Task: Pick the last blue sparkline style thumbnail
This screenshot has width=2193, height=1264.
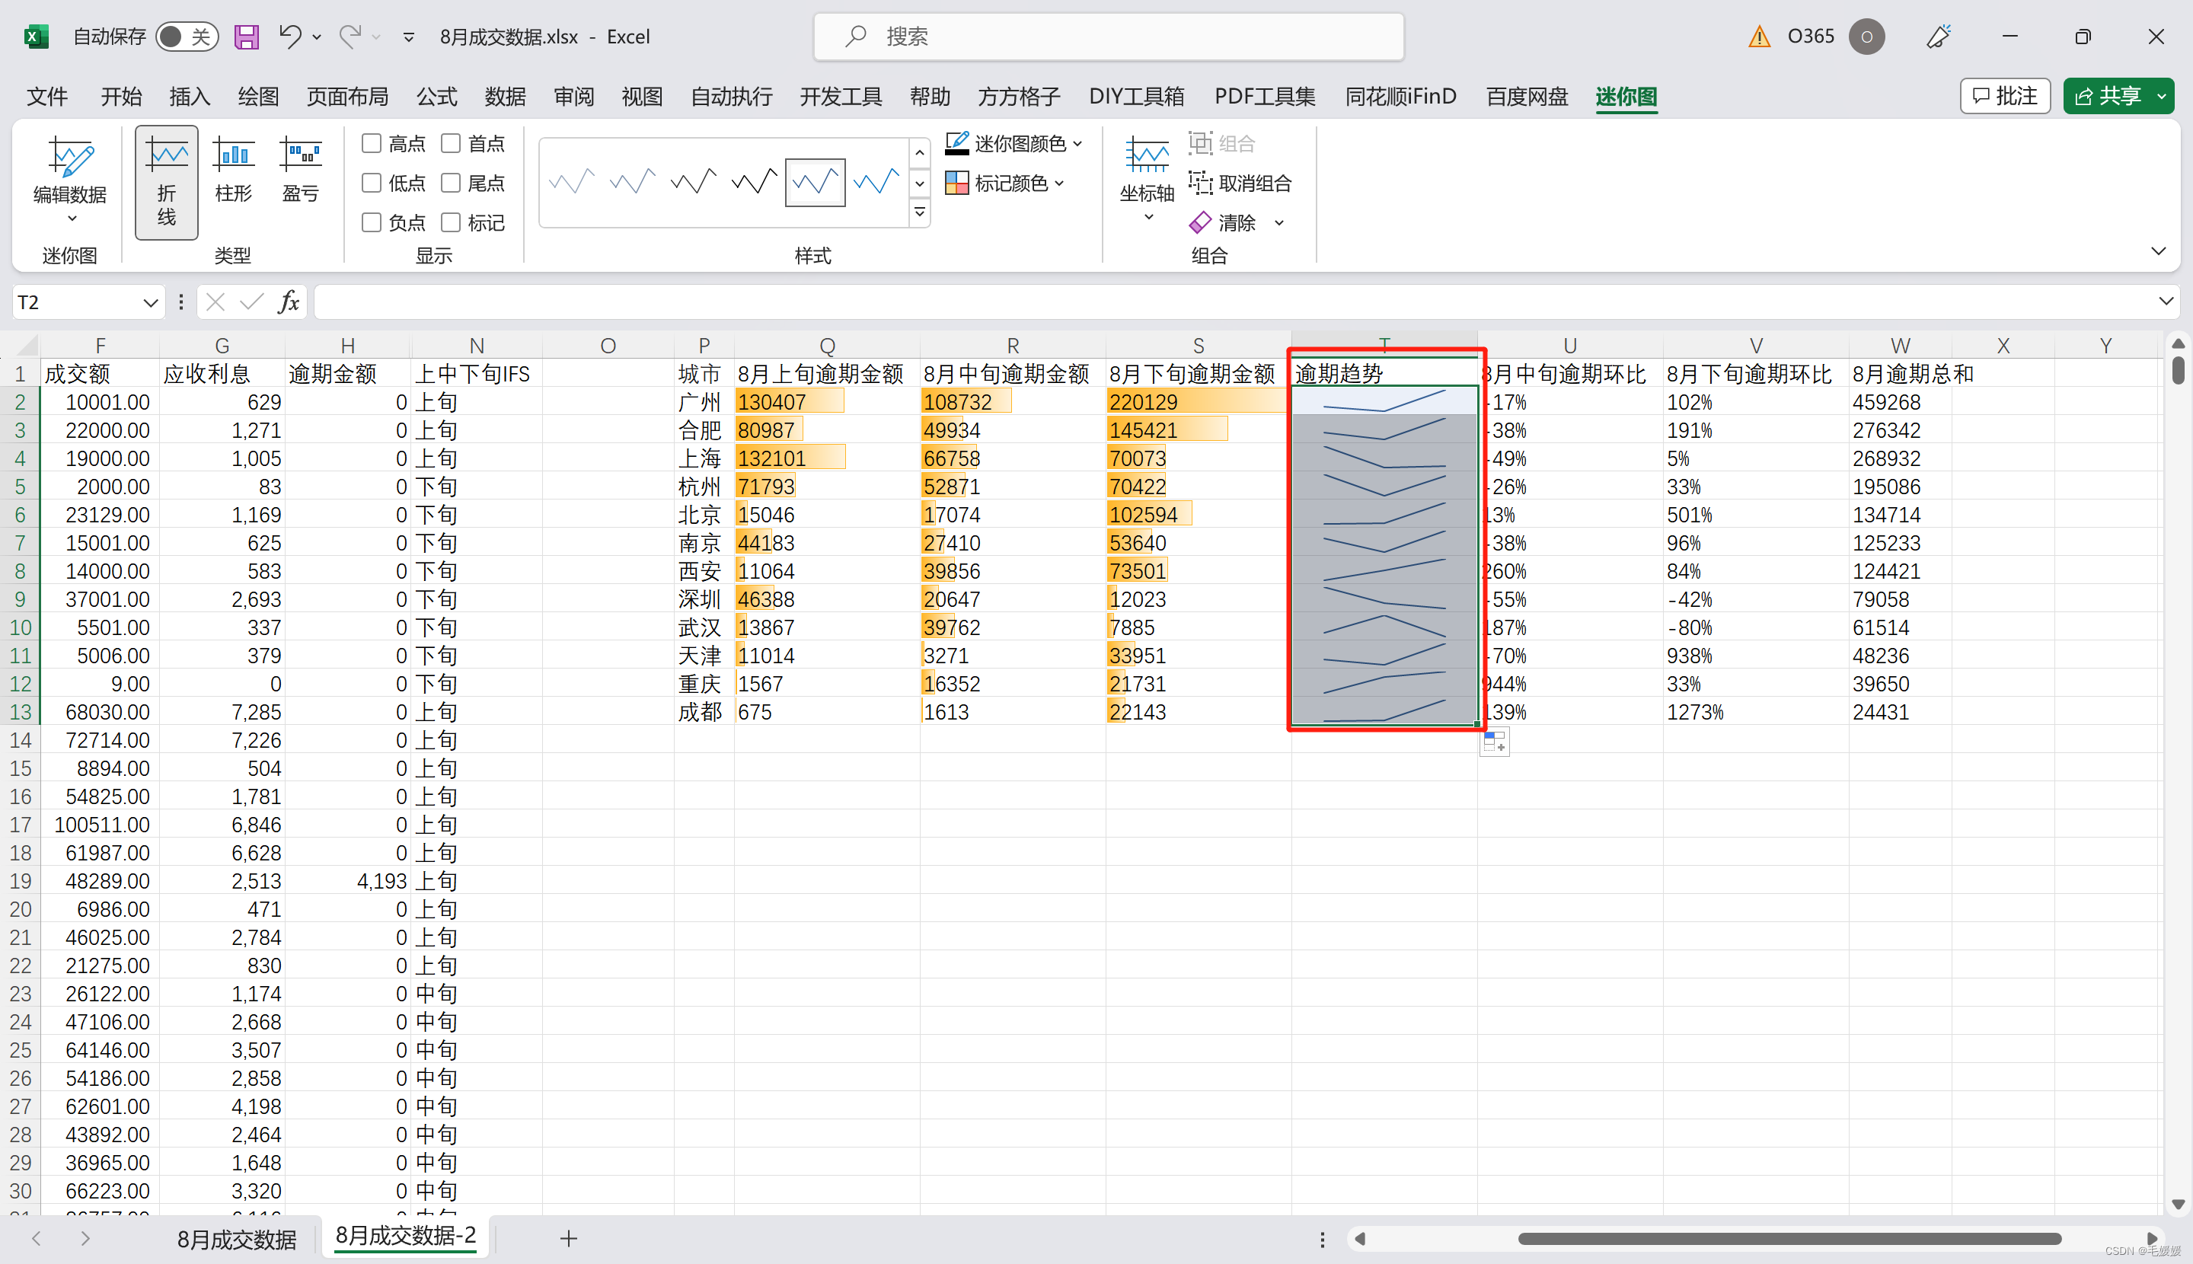Action: point(875,182)
